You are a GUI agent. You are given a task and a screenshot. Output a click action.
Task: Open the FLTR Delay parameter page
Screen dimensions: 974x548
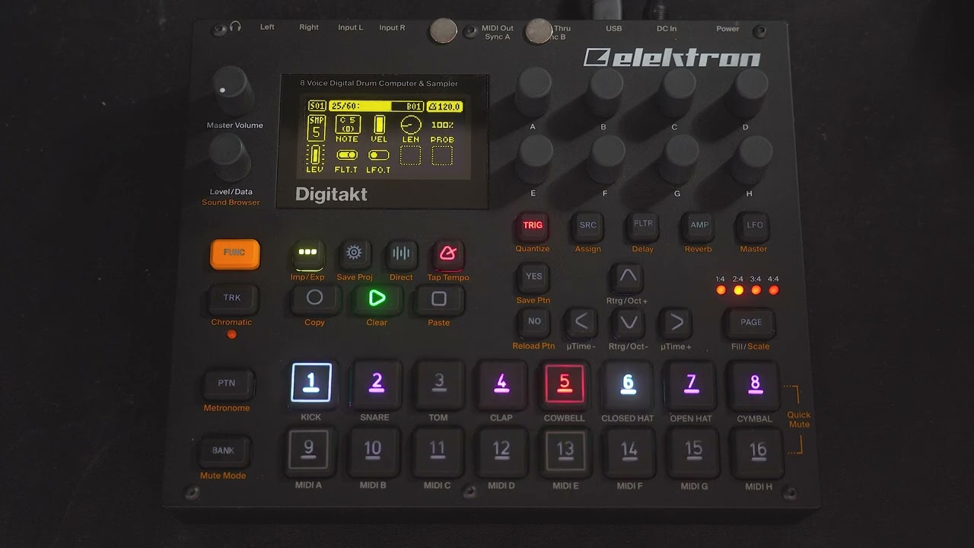644,225
